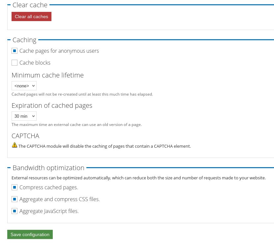Collapse the Caching fieldset
This screenshot has width=274, height=243.
click(24, 40)
